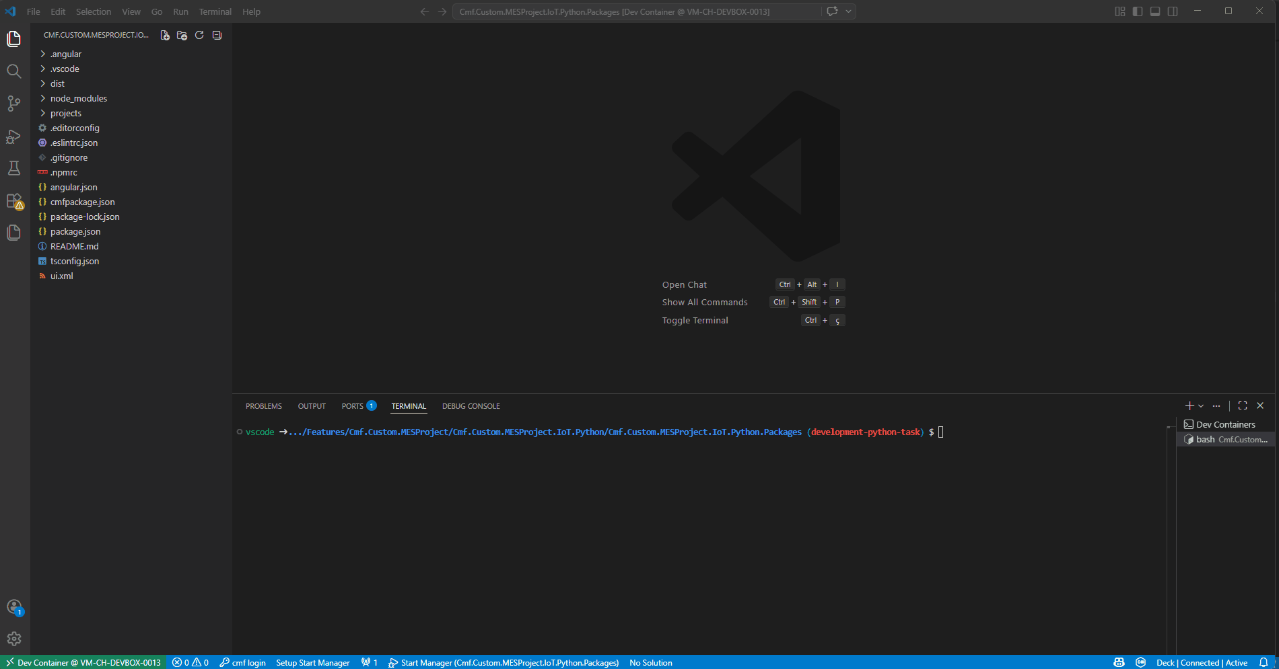Select the Source Control icon
Viewport: 1279px width, 669px height.
tap(14, 104)
